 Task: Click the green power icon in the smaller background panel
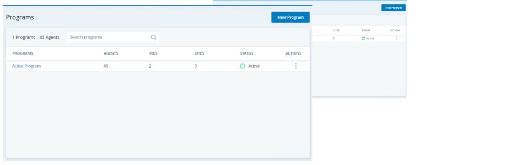tap(363, 38)
